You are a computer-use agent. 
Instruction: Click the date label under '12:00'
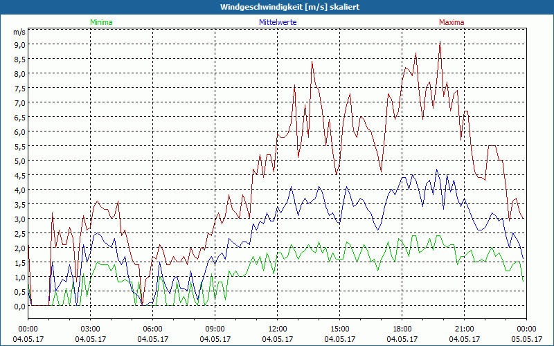(278, 339)
